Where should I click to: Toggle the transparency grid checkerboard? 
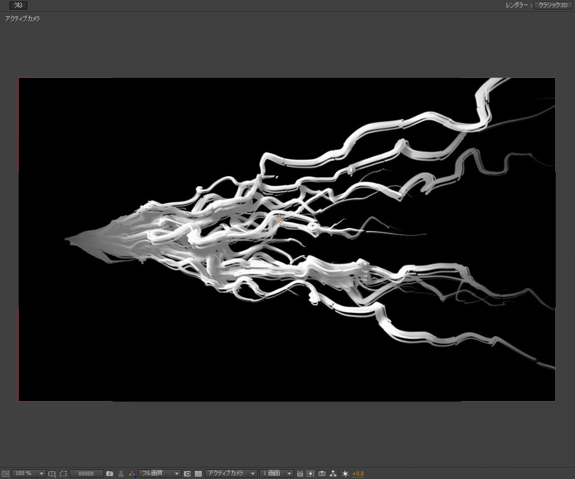(x=198, y=474)
